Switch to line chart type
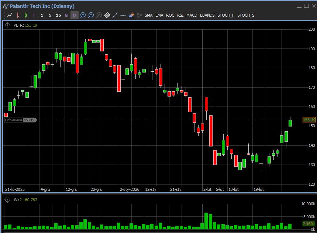The image size is (317, 233). (10, 15)
